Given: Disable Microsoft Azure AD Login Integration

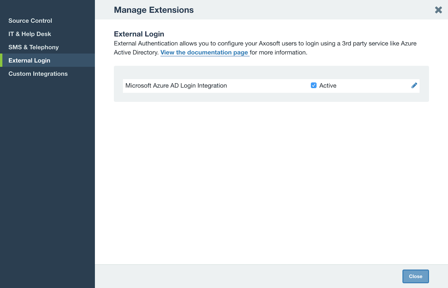Looking at the screenshot, I should point(314,85).
